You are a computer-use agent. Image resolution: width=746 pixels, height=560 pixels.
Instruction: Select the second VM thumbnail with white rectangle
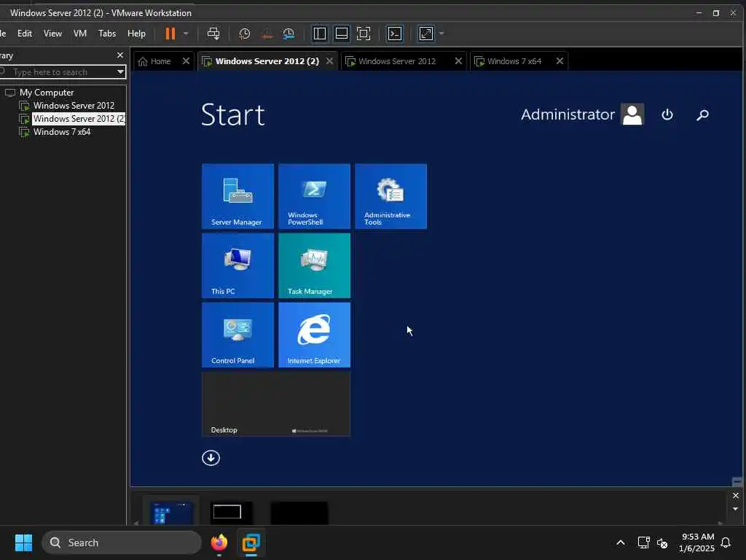pyautogui.click(x=232, y=513)
